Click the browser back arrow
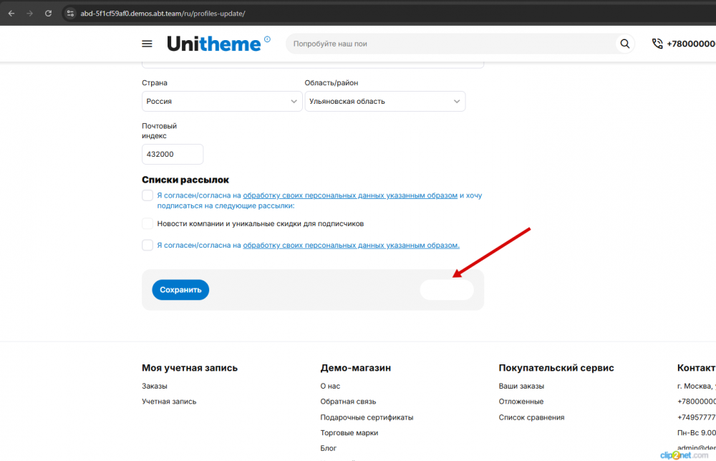716x461 pixels. click(x=11, y=12)
